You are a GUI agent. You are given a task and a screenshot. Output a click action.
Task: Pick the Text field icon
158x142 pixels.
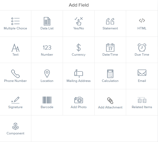pos(15,48)
